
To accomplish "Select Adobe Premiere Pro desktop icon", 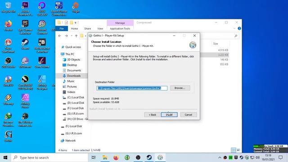I will [x=25, y=9].
